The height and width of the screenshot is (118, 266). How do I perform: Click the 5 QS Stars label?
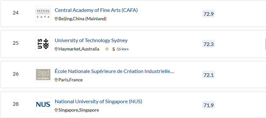point(120,49)
